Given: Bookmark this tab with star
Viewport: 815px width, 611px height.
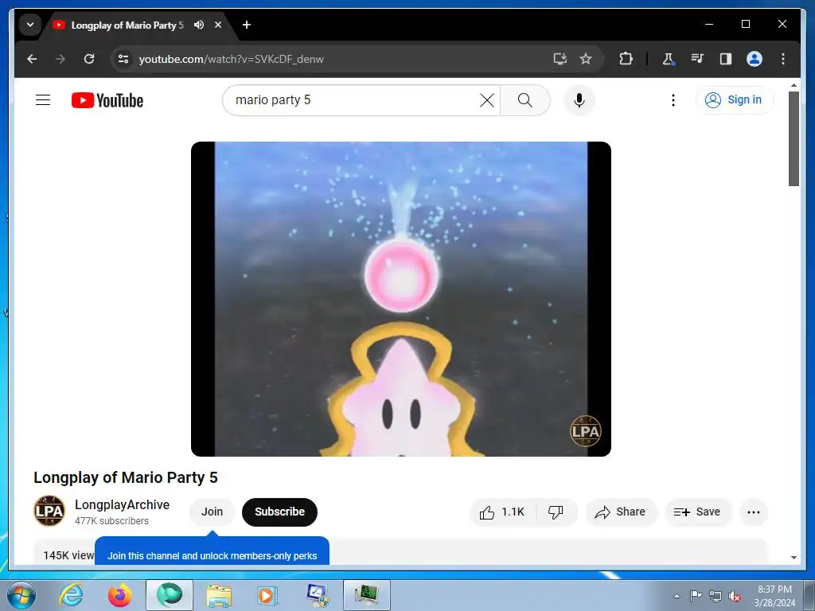Looking at the screenshot, I should pyautogui.click(x=586, y=59).
